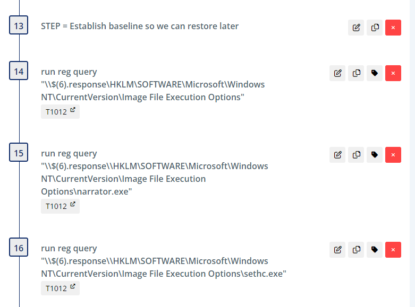The height and width of the screenshot is (307, 415).
Task: Tag step 16 sethc.exe query
Action: 375,250
